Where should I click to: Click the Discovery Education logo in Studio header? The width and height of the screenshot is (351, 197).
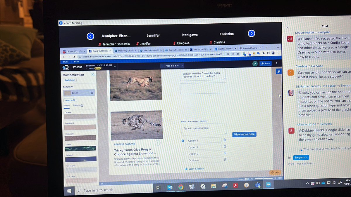pos(66,67)
